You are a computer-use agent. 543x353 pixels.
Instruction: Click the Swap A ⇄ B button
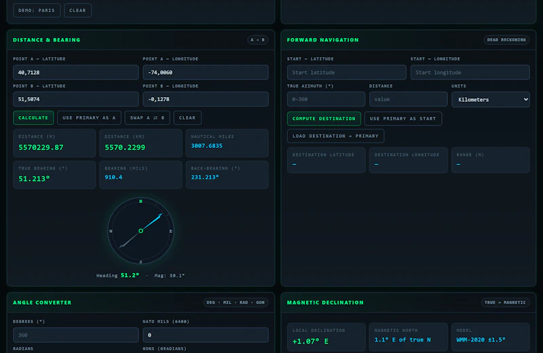coord(147,118)
